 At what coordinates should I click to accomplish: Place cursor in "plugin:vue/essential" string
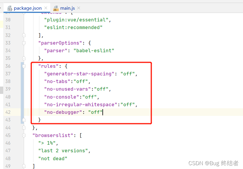point(76,20)
